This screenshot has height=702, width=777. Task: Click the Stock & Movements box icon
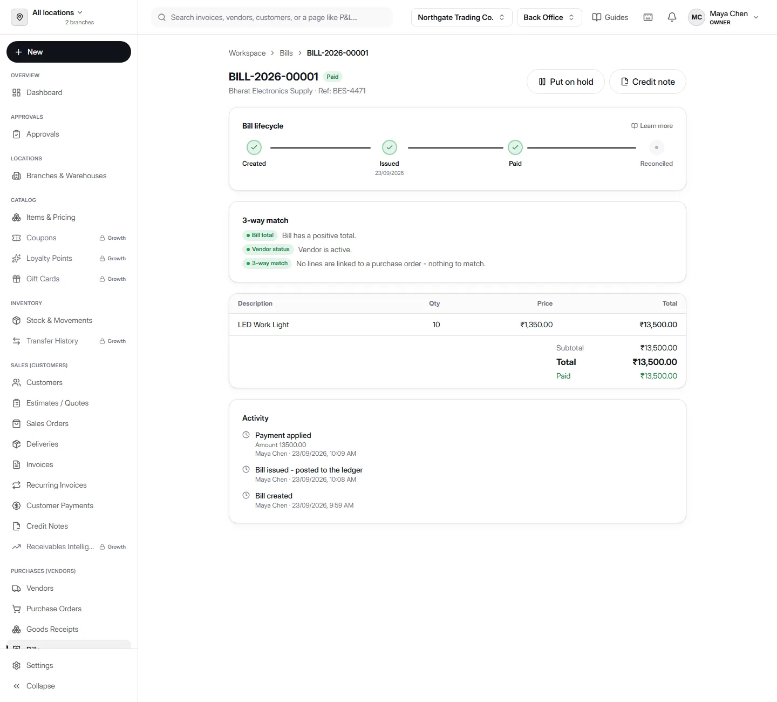click(x=17, y=320)
